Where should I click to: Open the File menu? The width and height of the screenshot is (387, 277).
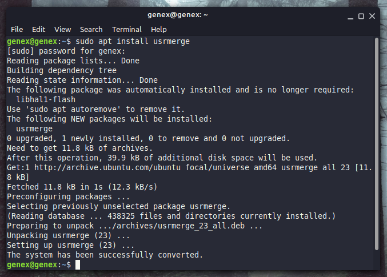tap(17, 30)
